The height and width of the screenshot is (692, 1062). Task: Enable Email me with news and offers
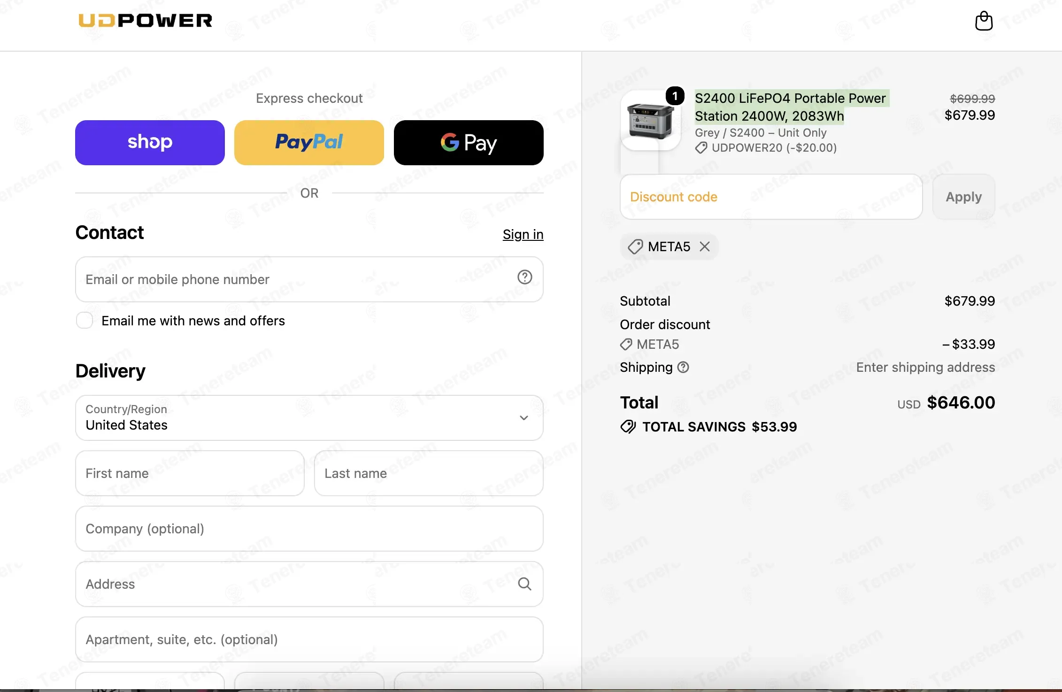tap(85, 321)
